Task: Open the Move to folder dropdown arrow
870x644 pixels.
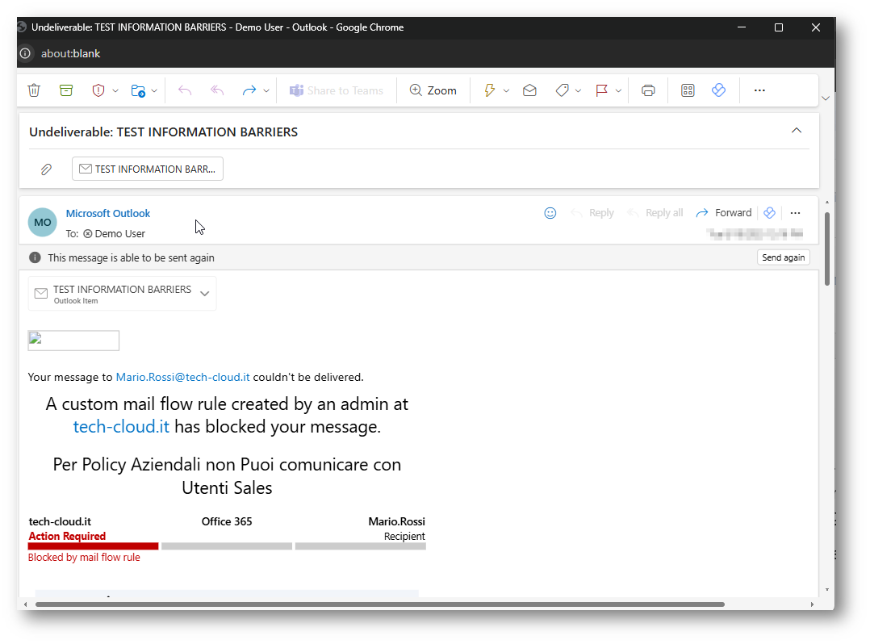Action: [x=154, y=91]
